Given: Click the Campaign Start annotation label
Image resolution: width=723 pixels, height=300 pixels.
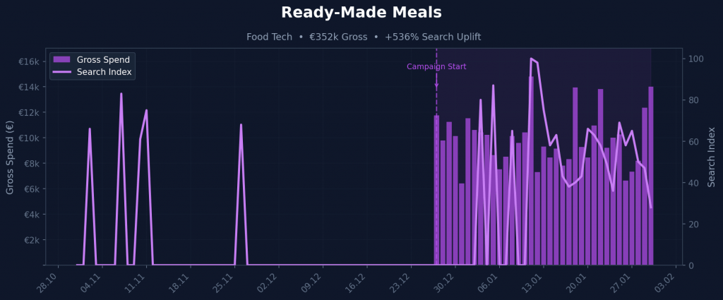Looking at the screenshot, I should tap(436, 67).
